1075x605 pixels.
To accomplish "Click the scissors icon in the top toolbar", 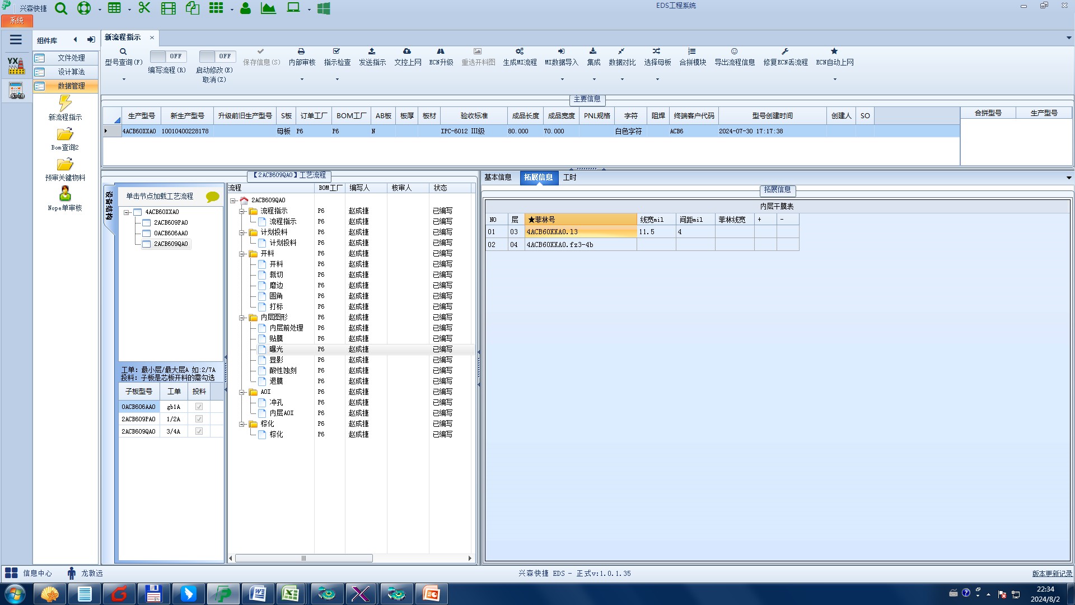I will click(x=144, y=8).
